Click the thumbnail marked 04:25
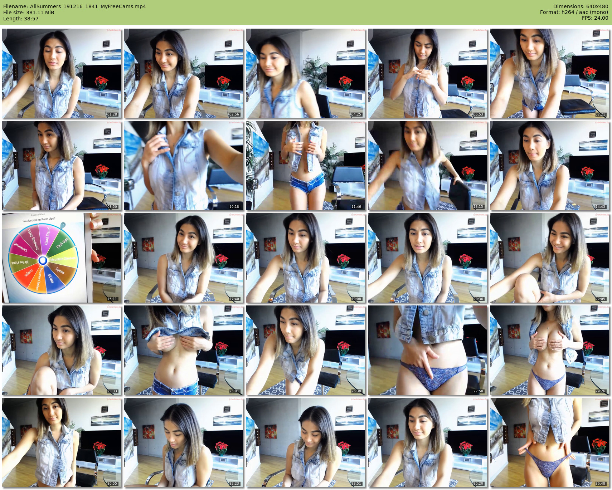 pyautogui.click(x=306, y=73)
